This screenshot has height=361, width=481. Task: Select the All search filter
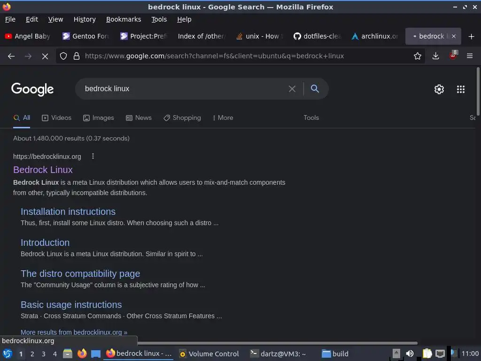pos(22,118)
